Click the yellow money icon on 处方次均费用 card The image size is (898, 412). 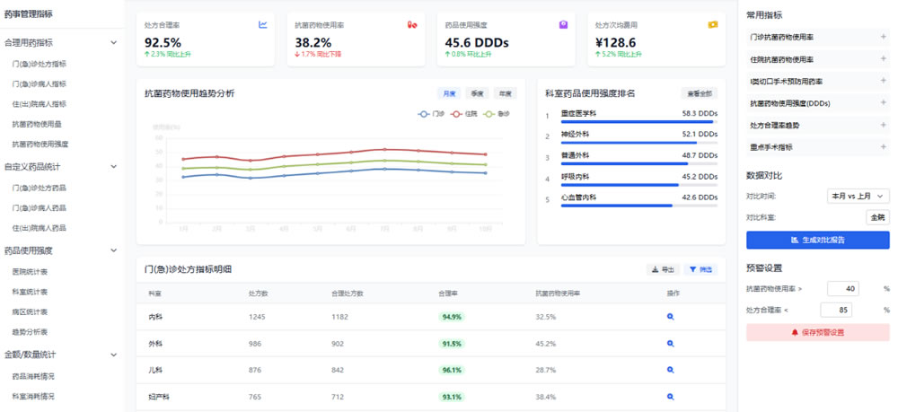[713, 24]
